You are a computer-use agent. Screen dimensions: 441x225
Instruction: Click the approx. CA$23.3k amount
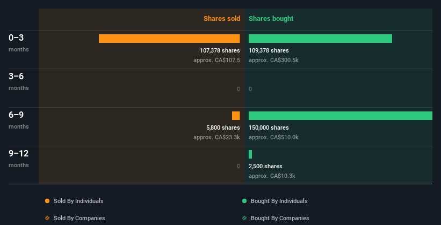[216, 137]
